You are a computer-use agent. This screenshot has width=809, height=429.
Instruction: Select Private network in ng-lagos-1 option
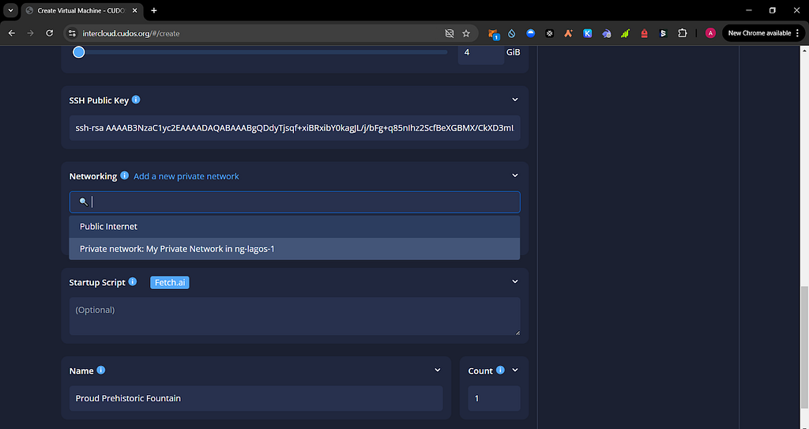tap(295, 249)
